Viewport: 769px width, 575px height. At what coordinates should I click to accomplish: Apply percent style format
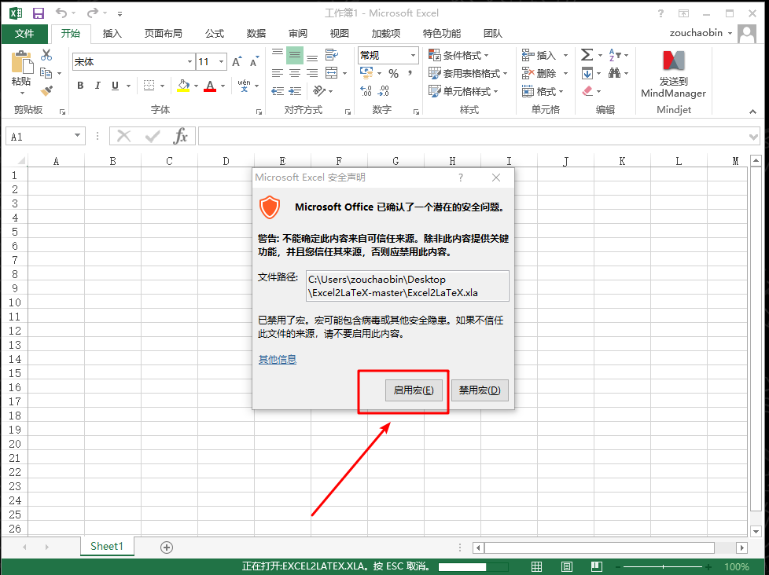click(393, 74)
